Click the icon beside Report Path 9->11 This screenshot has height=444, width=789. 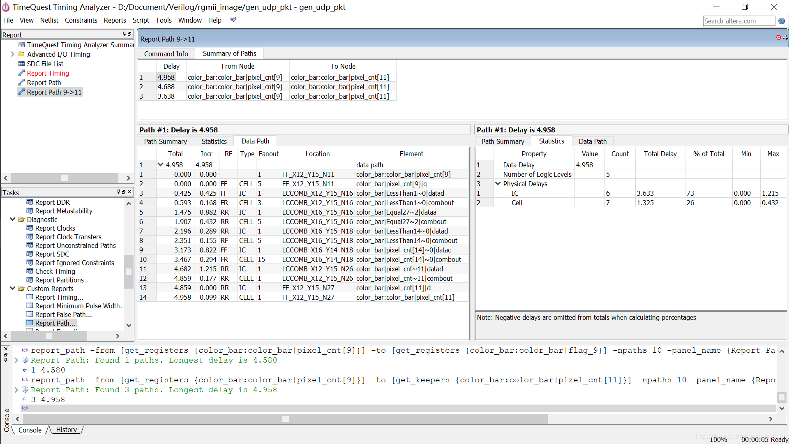click(x=21, y=92)
